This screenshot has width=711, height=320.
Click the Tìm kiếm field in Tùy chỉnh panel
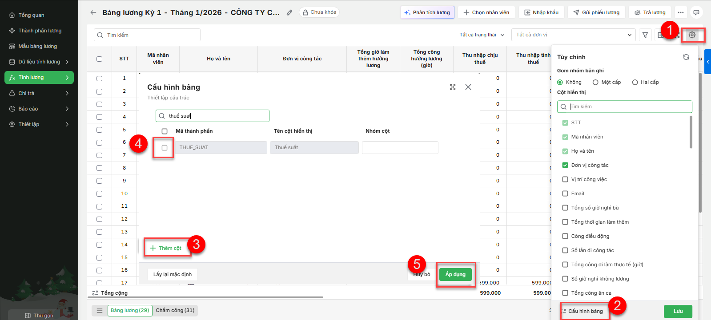click(625, 107)
